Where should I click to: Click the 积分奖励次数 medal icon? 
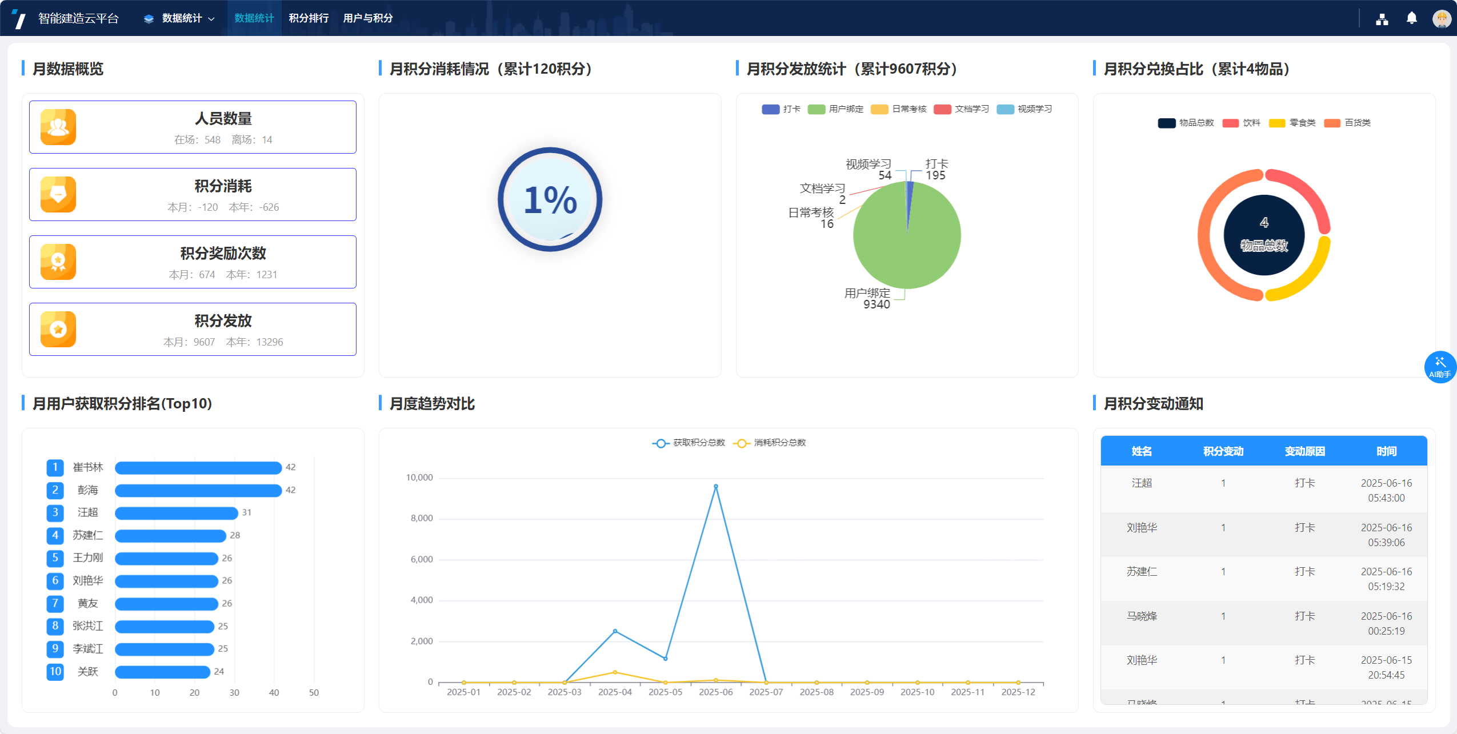pyautogui.click(x=58, y=262)
